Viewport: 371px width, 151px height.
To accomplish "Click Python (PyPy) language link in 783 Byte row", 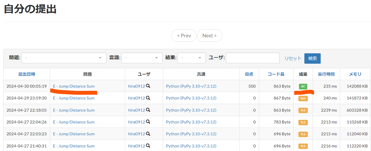I will (191, 122).
